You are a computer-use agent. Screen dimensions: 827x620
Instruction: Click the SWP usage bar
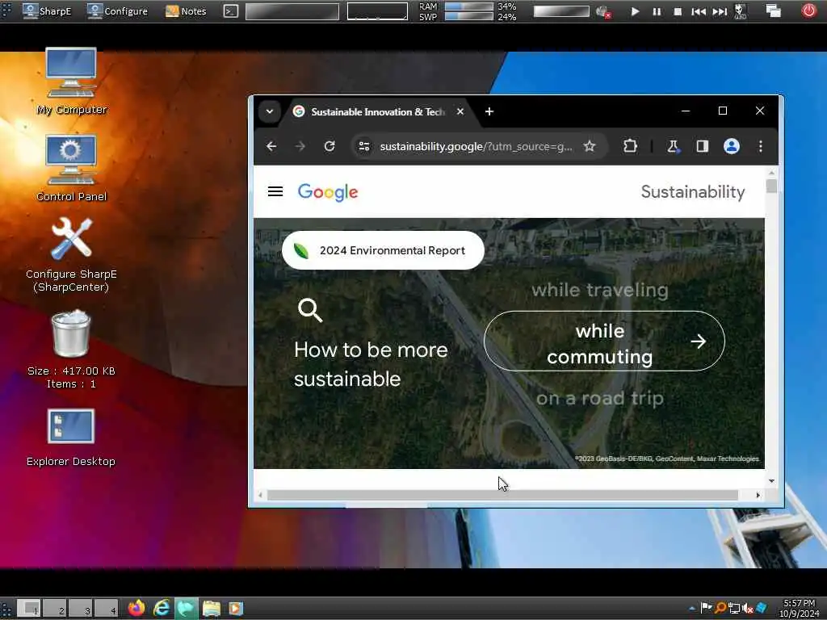point(469,16)
